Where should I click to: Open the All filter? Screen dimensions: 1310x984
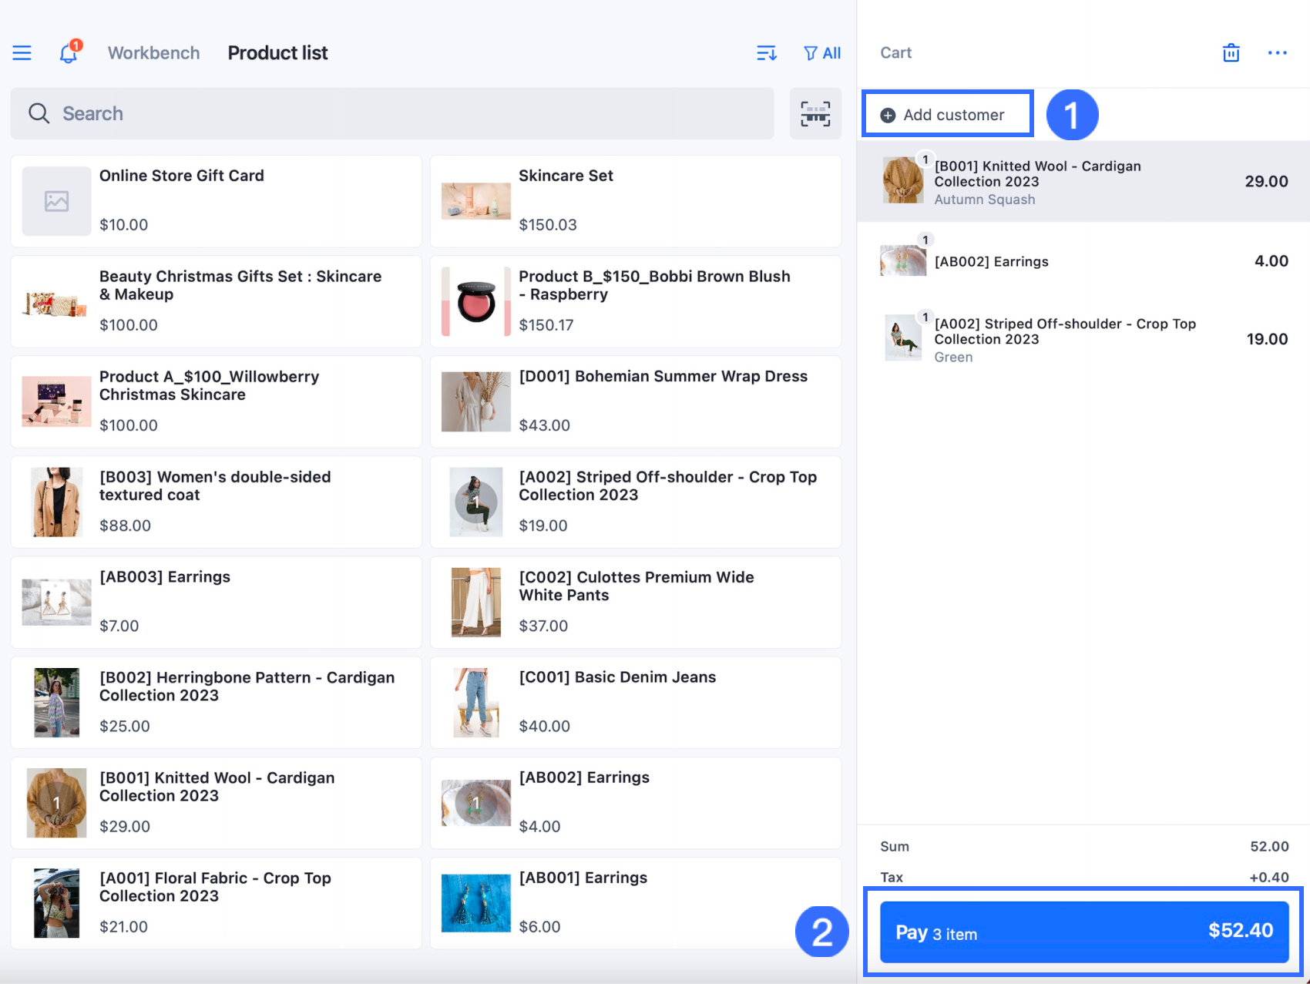tap(822, 53)
